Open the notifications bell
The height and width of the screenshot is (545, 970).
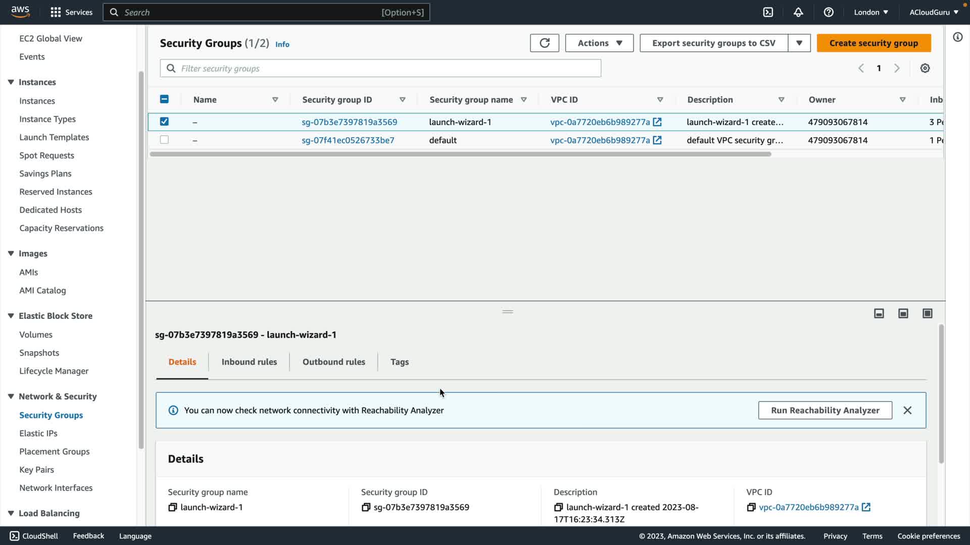point(798,12)
